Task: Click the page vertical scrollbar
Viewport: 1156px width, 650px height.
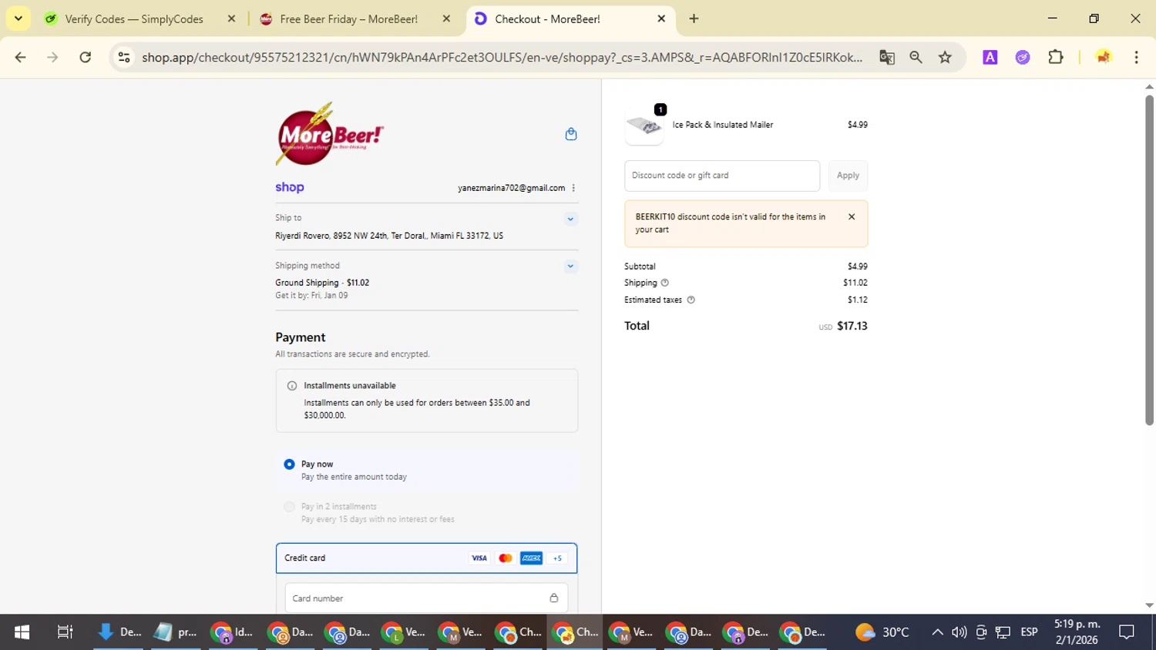Action: click(x=1149, y=260)
